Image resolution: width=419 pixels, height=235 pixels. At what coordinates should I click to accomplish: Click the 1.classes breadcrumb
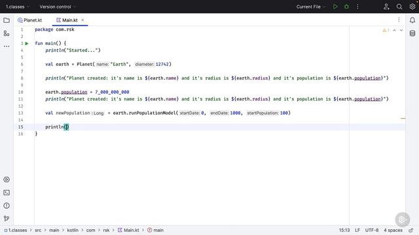coord(16,230)
